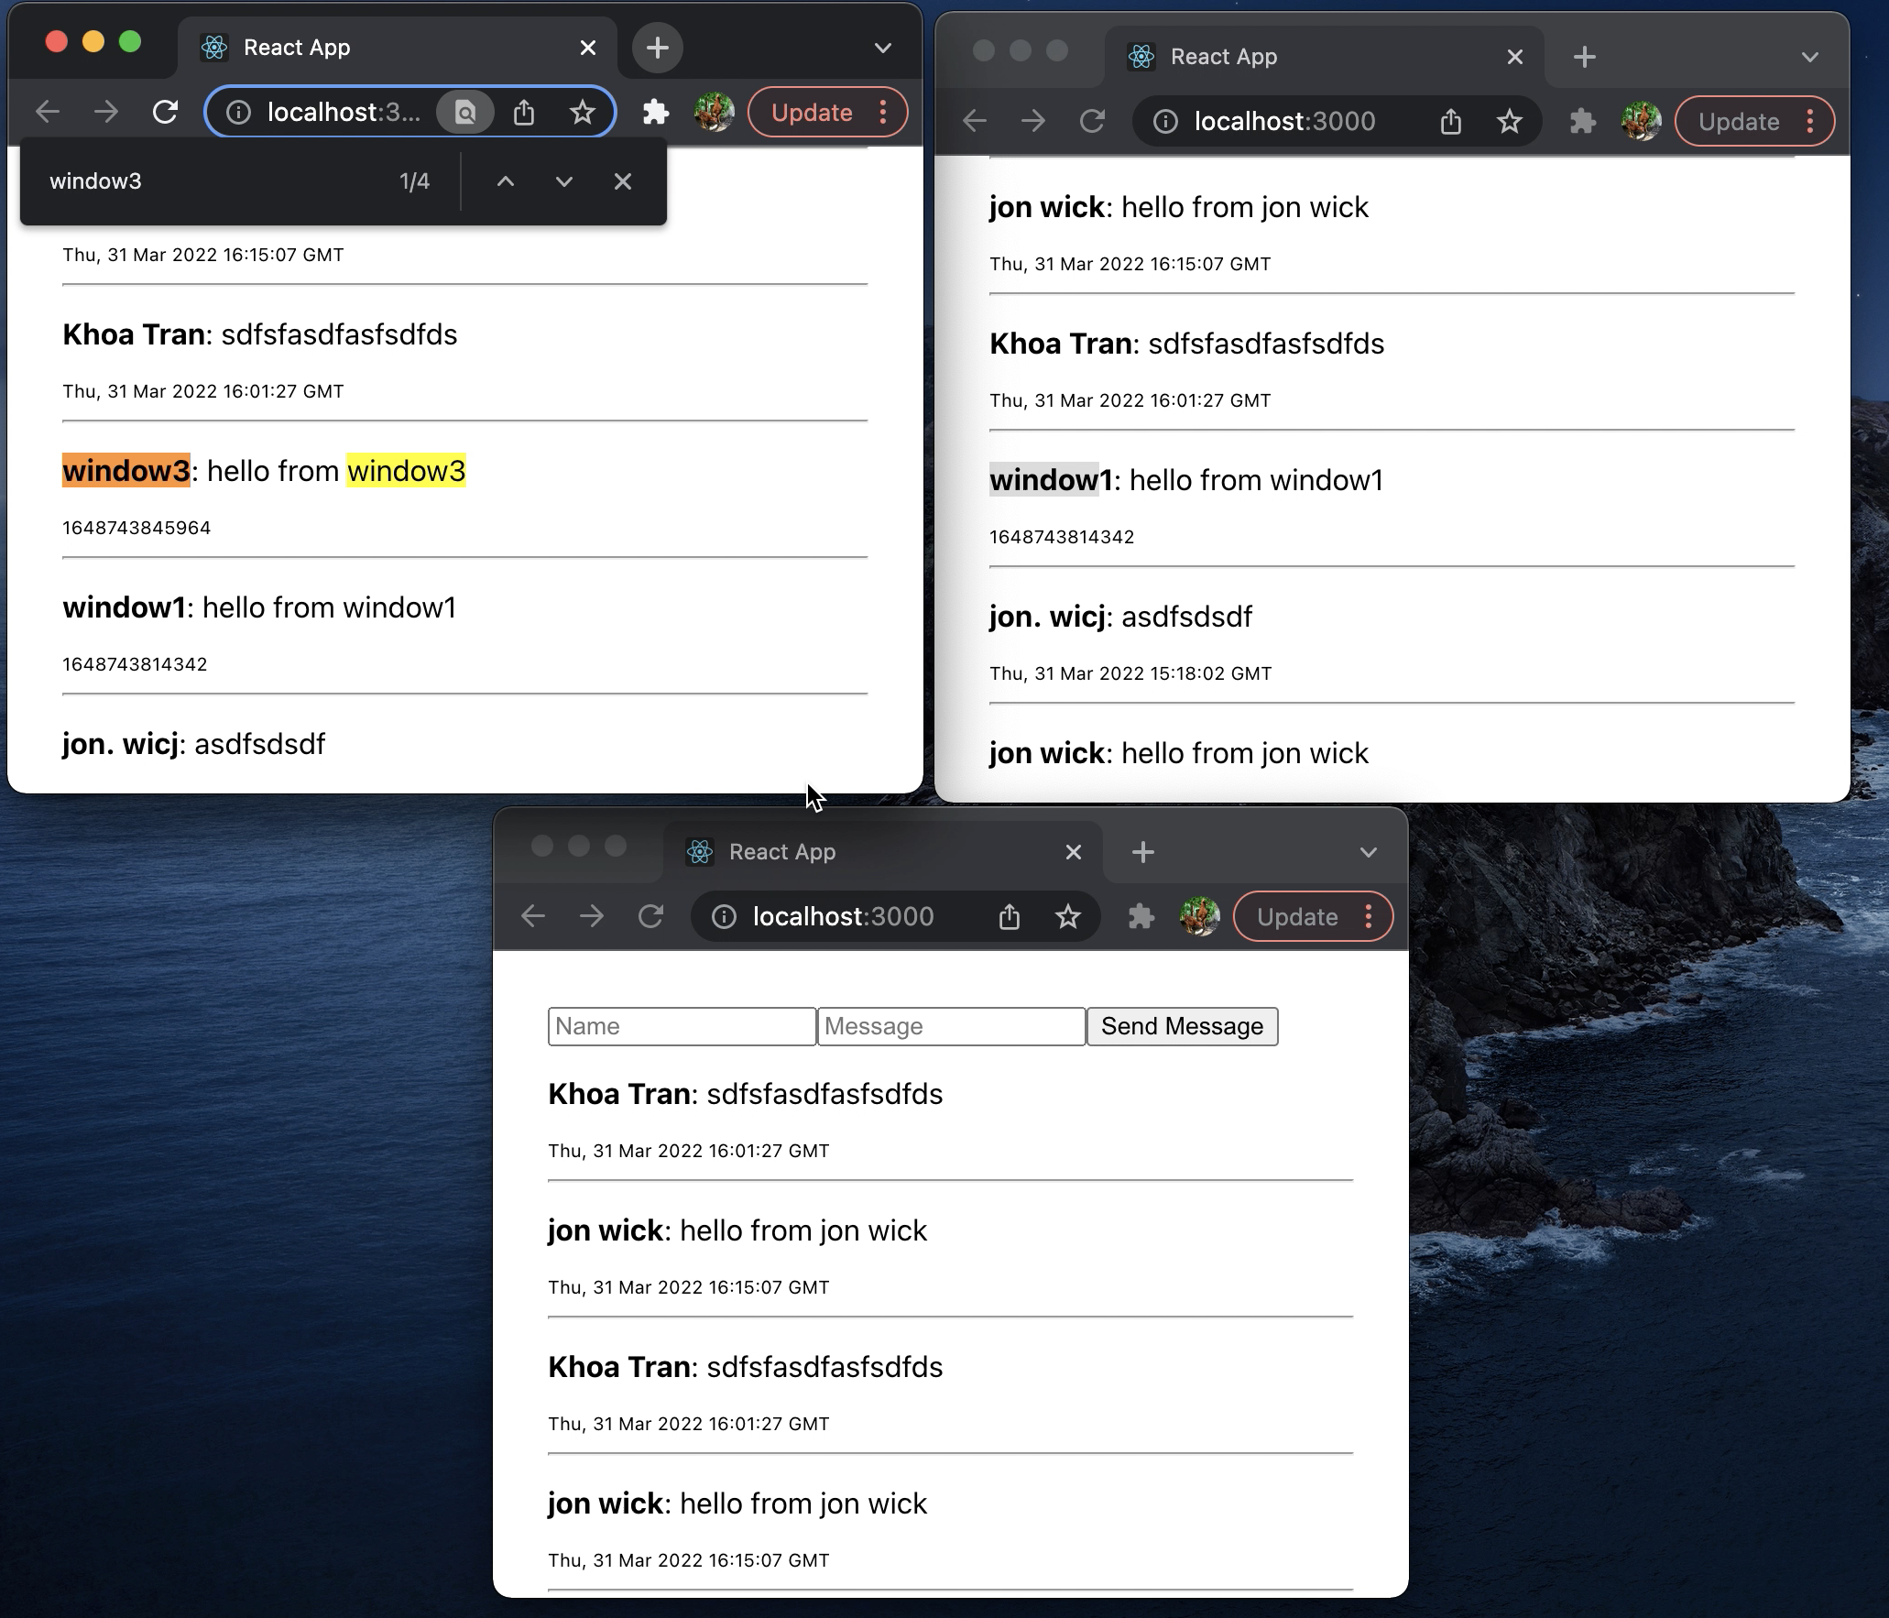Image resolution: width=1889 pixels, height=1618 pixels.
Task: Go back in top-left browser window
Action: pyautogui.click(x=48, y=113)
